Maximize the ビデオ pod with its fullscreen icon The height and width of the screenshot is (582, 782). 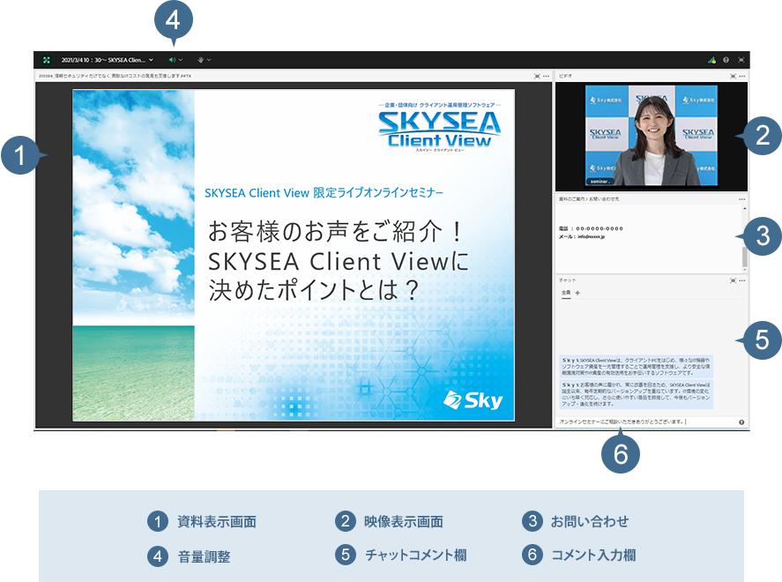(x=734, y=77)
